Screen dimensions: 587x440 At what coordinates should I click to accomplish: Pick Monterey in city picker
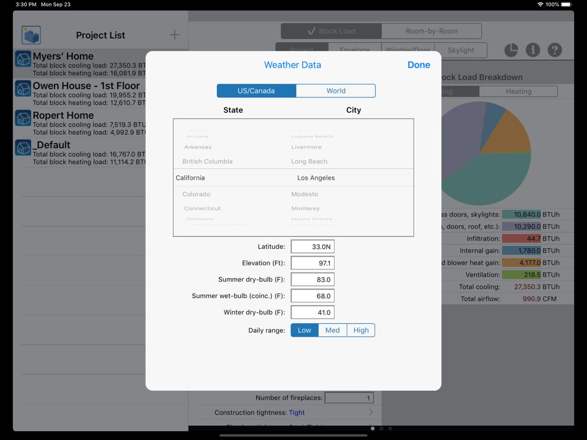[x=305, y=208]
